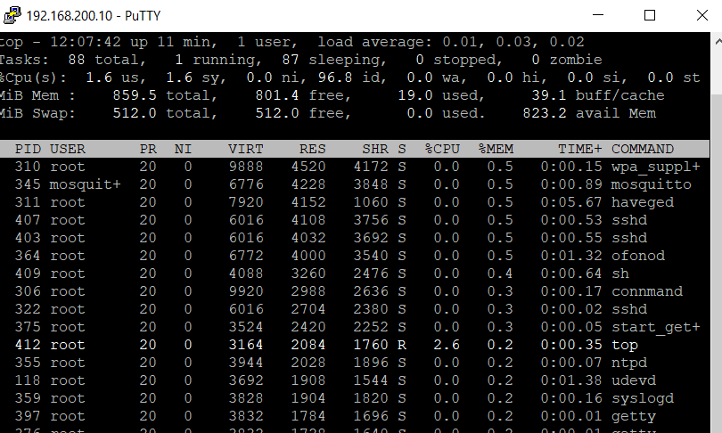722x433 pixels.
Task: Click the SHR column header
Action: [x=375, y=149]
